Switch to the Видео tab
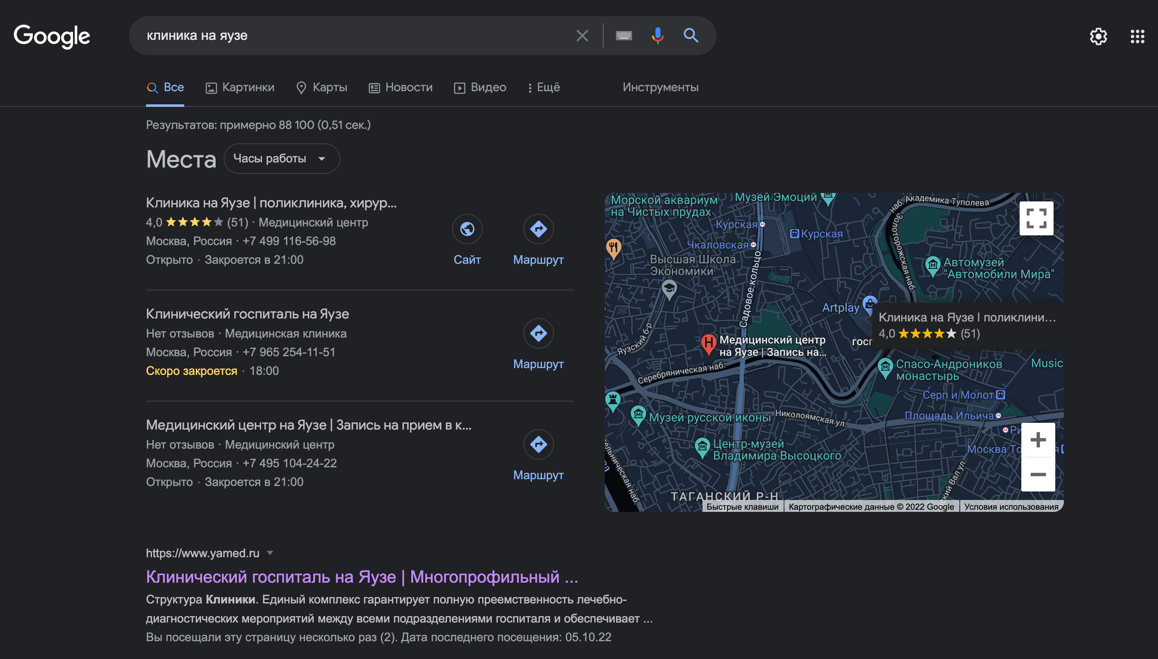 pyautogui.click(x=480, y=87)
